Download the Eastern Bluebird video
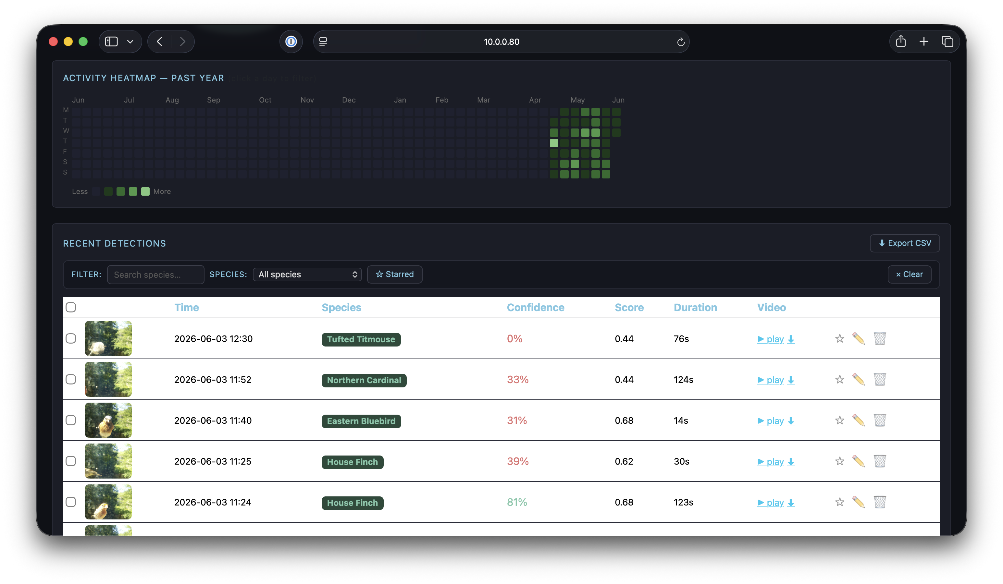The width and height of the screenshot is (1003, 584). click(x=791, y=421)
